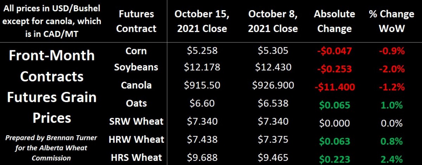This screenshot has width=422, height=165.
Task: Click the $926.900 canola price cell
Action: (273, 85)
